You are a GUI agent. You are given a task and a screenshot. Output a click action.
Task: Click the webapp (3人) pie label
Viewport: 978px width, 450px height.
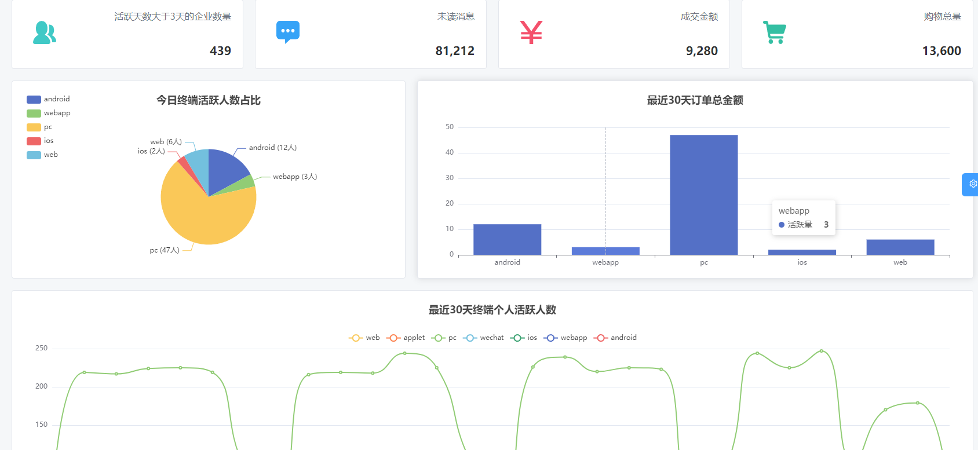(x=295, y=177)
